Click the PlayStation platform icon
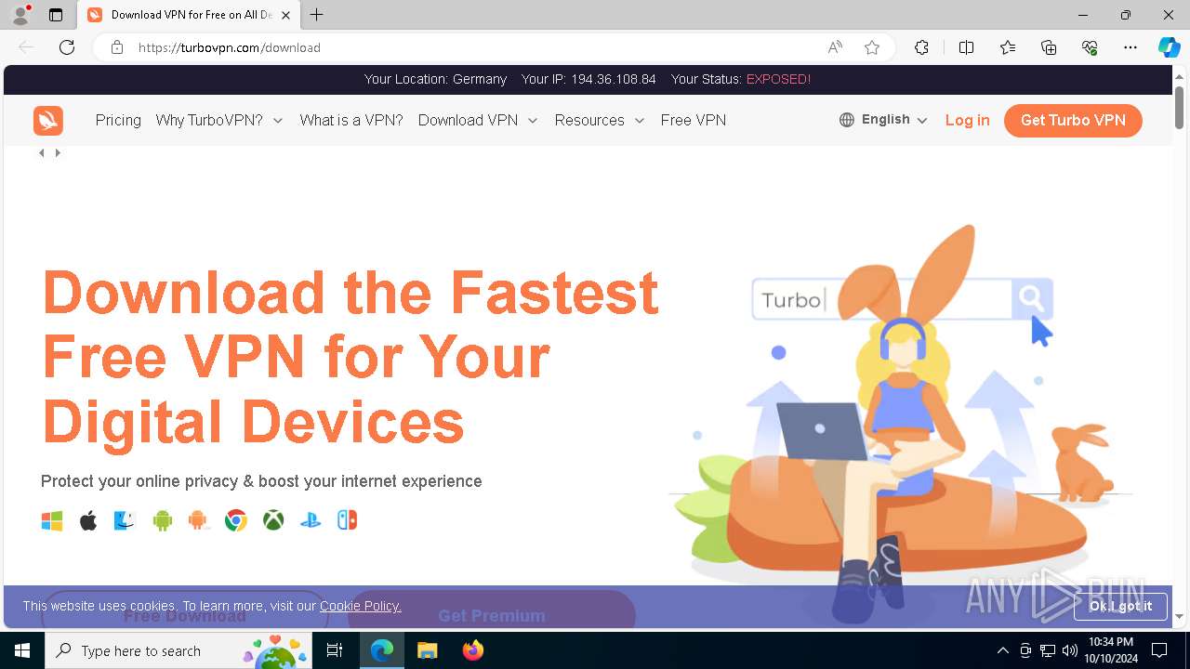1190x669 pixels. coord(311,520)
